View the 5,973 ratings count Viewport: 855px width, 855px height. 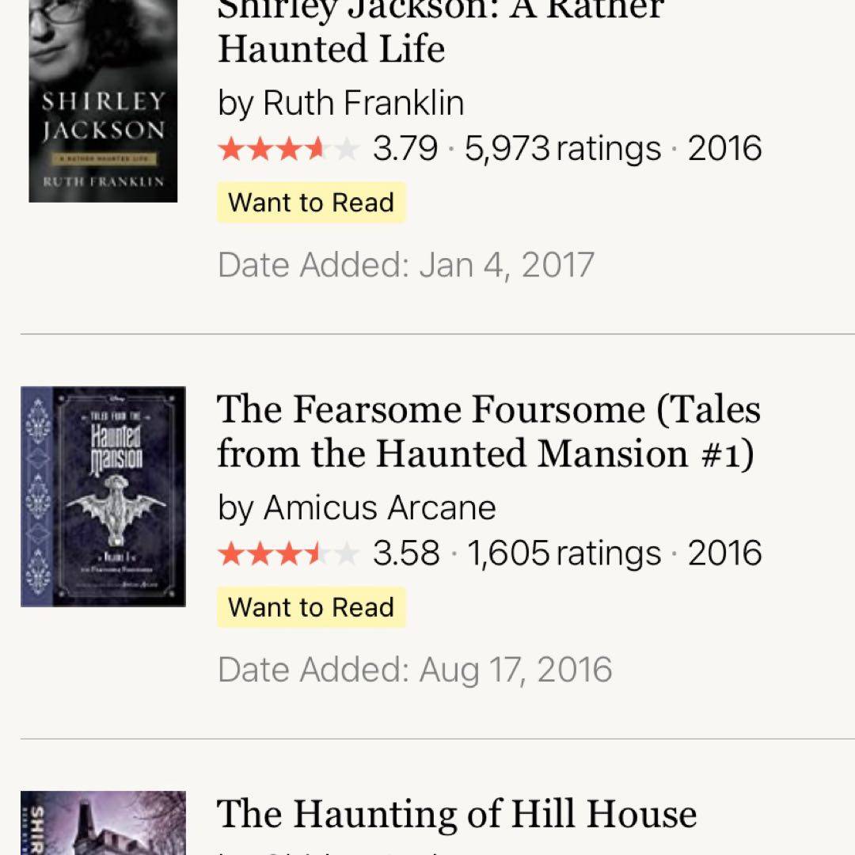562,149
